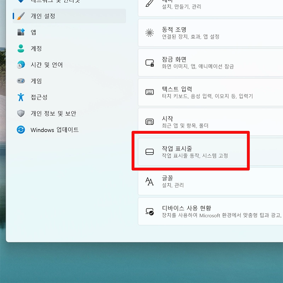The width and height of the screenshot is (283, 283).
Task: Click the lock screen icon beside 잠금 화면
Action: coord(150,63)
